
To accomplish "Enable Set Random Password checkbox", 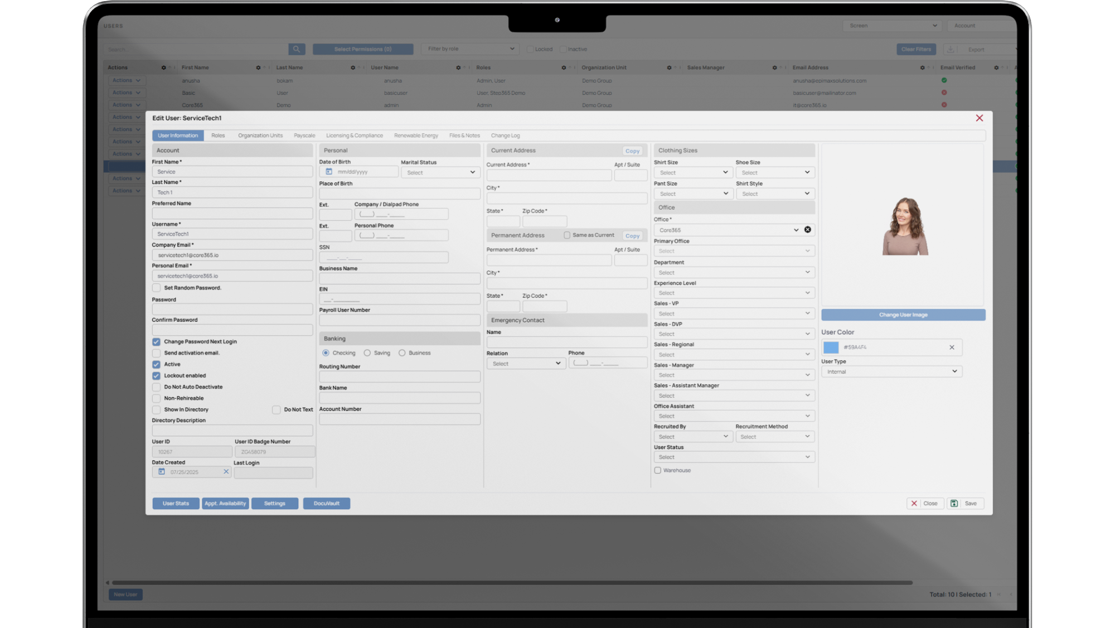I will click(x=157, y=288).
